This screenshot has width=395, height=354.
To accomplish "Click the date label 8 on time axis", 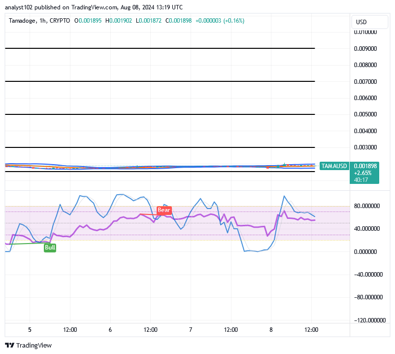I will tap(271, 330).
